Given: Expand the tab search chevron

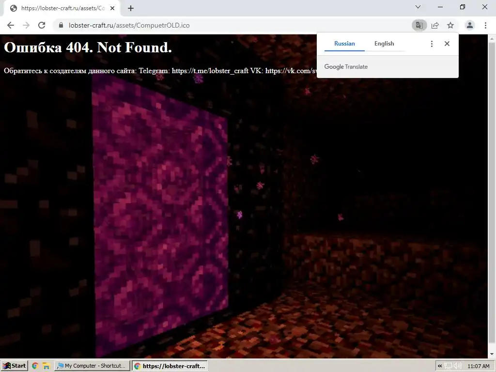Looking at the screenshot, I should [x=418, y=7].
